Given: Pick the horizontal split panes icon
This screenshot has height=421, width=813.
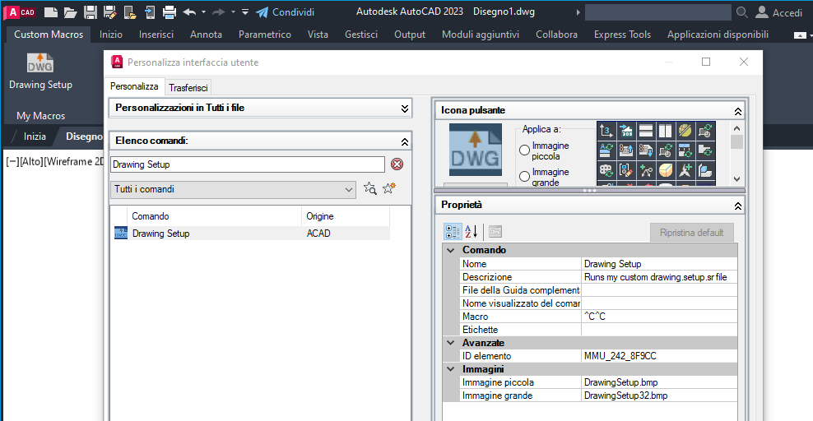Looking at the screenshot, I should [645, 131].
